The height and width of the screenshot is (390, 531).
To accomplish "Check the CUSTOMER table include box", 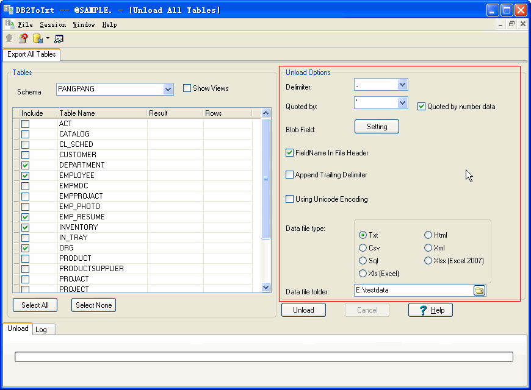I will 25,155.
